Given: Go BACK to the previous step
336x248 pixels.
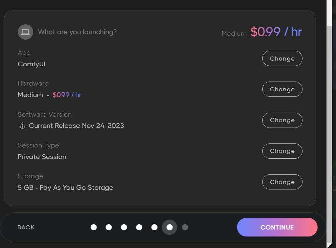Looking at the screenshot, I should pyautogui.click(x=26, y=227).
